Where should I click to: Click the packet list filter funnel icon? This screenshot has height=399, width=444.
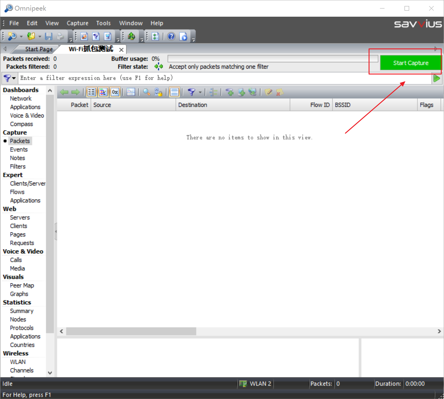click(191, 92)
